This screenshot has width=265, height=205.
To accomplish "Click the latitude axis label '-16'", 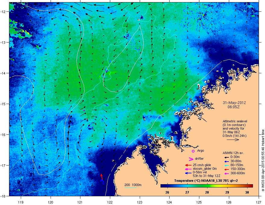I will [x=3, y=135].
